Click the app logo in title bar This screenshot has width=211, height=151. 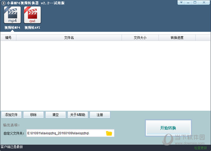coord(4,3)
